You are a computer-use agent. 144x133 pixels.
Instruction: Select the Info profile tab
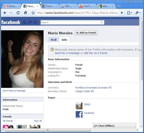click(x=64, y=40)
